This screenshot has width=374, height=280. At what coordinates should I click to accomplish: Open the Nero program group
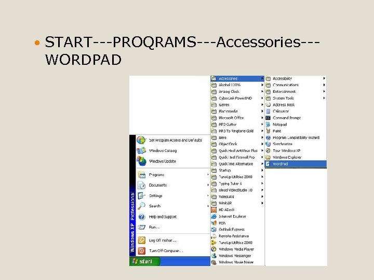coord(237,137)
